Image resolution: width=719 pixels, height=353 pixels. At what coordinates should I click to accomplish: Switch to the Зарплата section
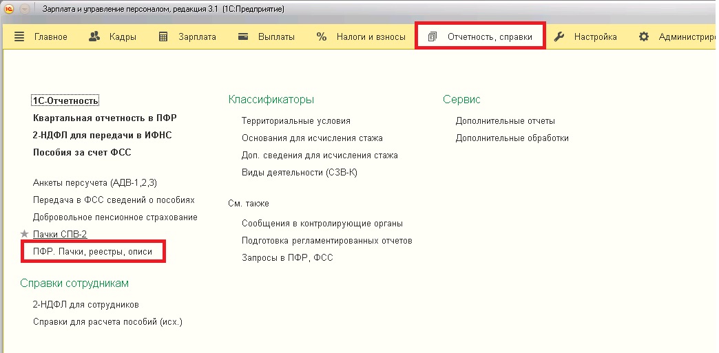pyautogui.click(x=197, y=37)
